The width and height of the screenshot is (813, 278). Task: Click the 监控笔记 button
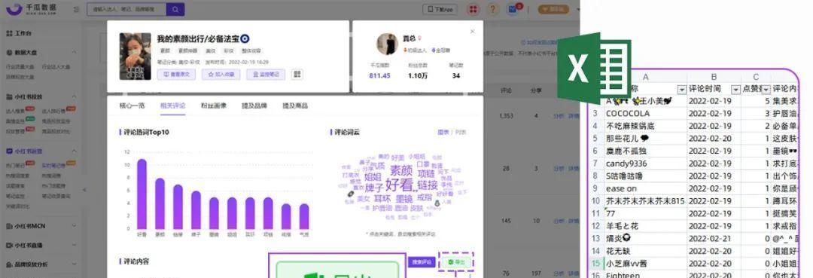266,74
